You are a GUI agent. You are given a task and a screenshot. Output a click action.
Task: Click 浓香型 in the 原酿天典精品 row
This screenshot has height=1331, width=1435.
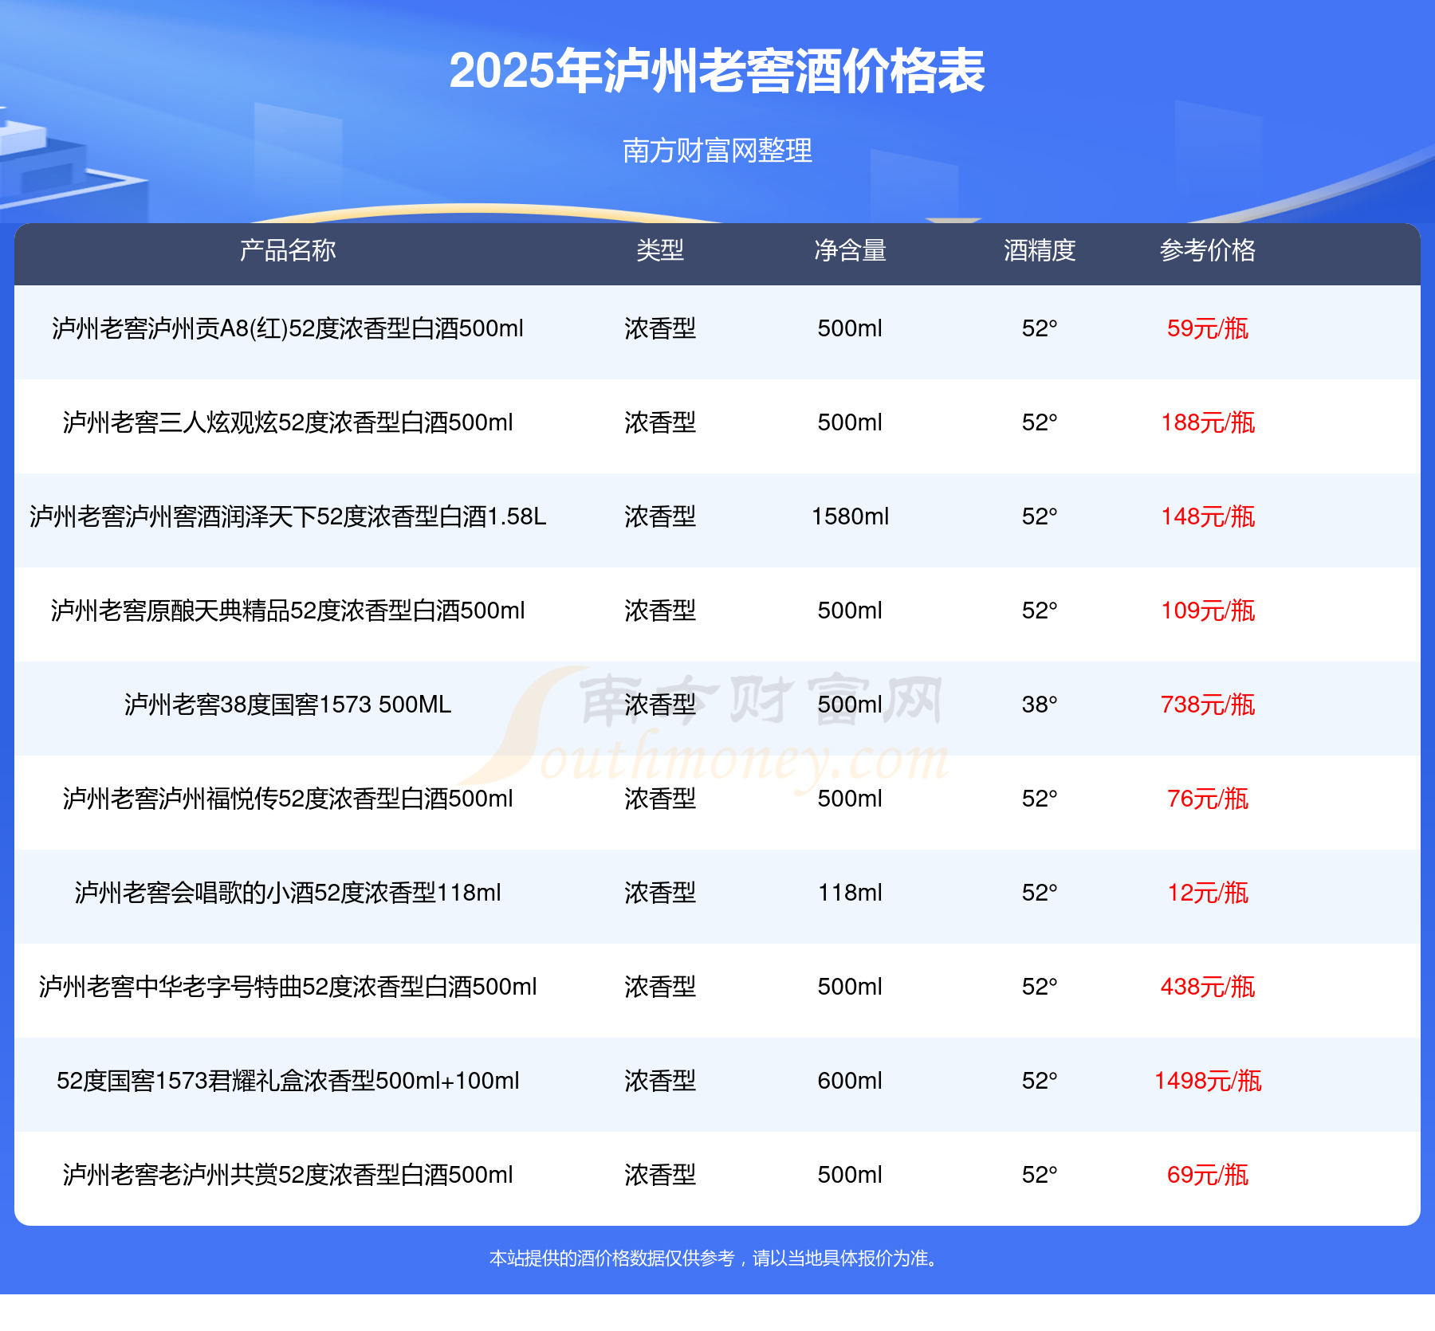660,611
